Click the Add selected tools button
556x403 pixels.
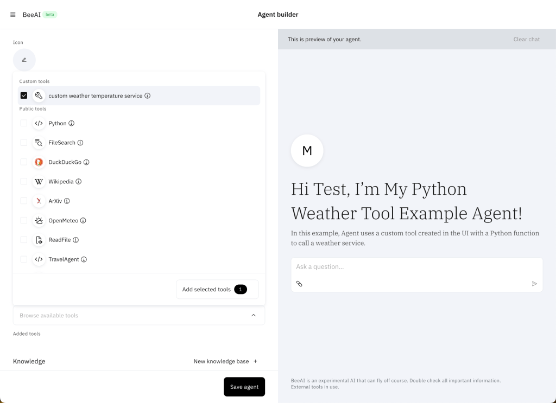coord(217,290)
